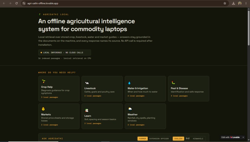
Task: Click the rain cloud icon on Weather card
Action: point(130,109)
